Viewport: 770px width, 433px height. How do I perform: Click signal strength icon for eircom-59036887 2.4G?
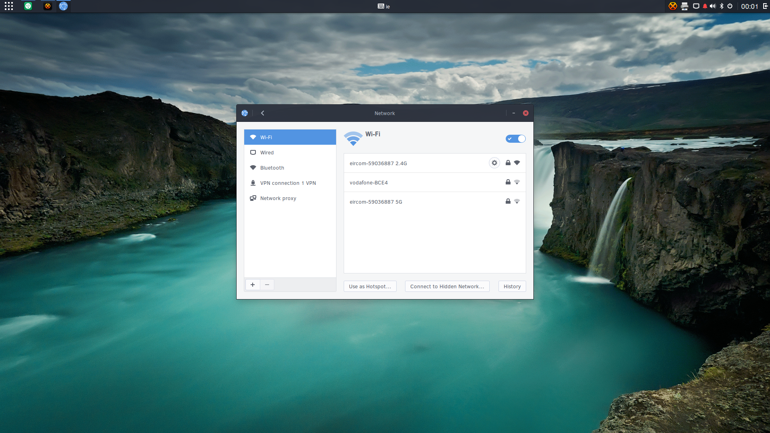517,163
